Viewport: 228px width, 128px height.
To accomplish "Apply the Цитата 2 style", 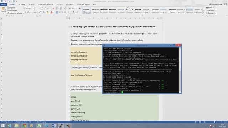I will [x=181, y=10].
